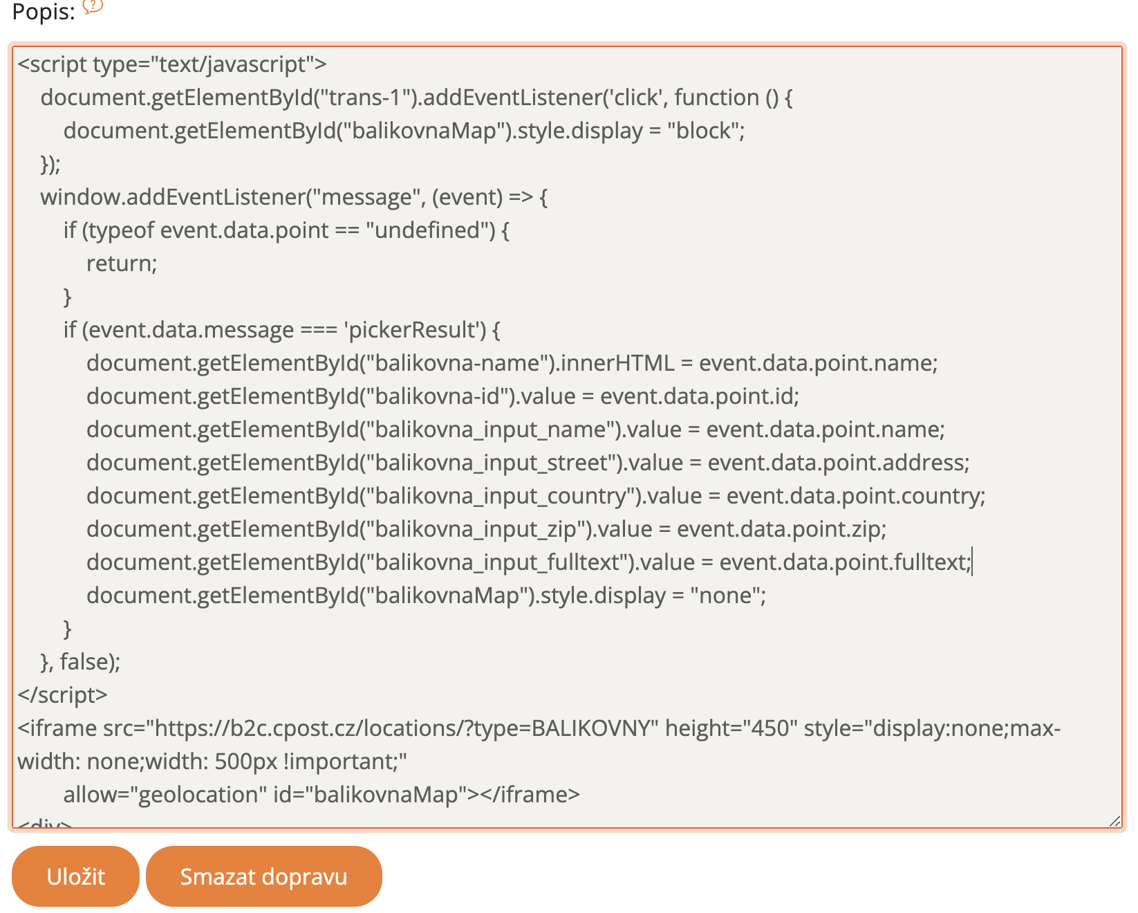1138x913 pixels.
Task: Click the style.display = "none" line
Action: click(426, 596)
